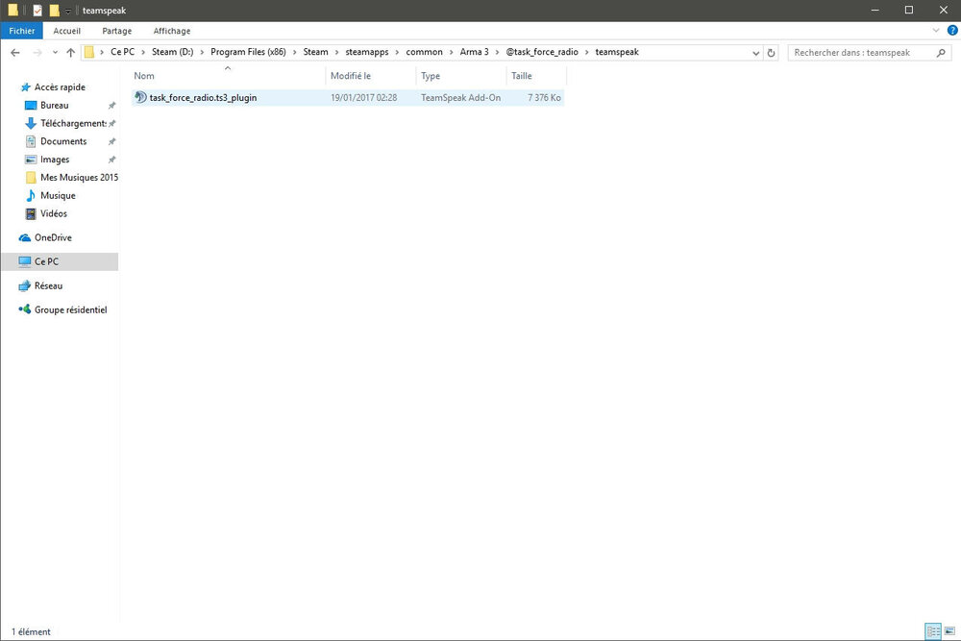
Task: Go up one folder with the Up arrow
Action: click(70, 53)
